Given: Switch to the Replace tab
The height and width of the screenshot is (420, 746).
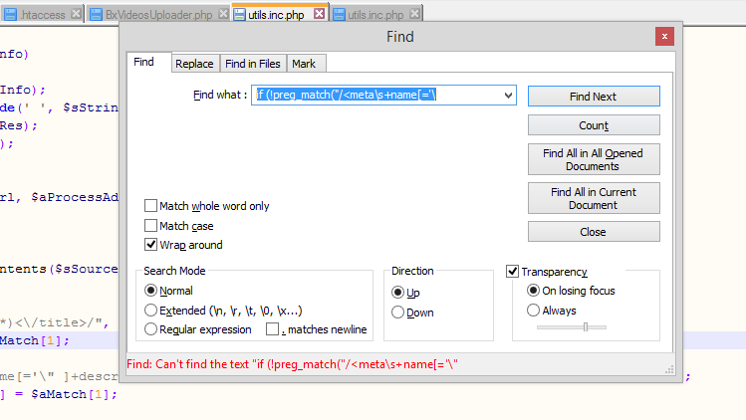Looking at the screenshot, I should [x=194, y=64].
